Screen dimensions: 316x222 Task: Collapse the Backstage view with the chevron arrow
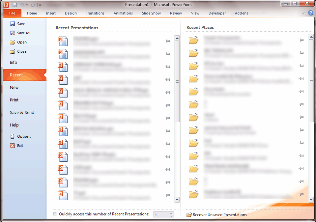pos(303,13)
